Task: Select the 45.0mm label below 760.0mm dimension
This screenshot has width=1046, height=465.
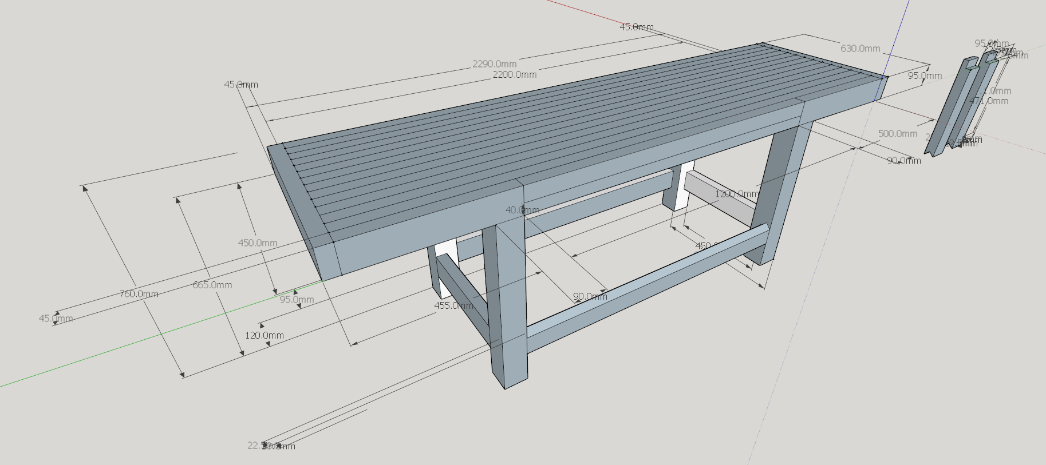Action: (x=56, y=319)
